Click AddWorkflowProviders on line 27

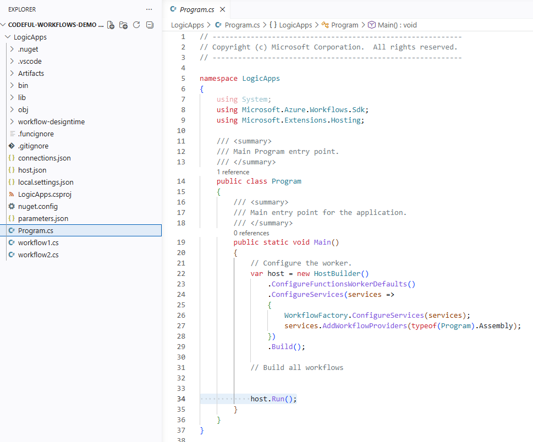pos(364,326)
